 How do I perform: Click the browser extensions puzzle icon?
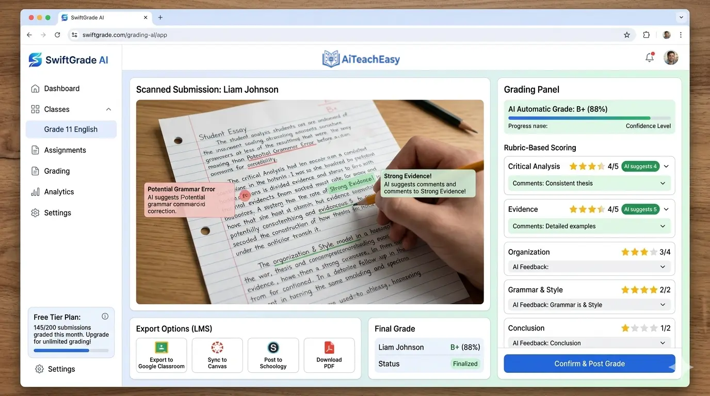click(647, 35)
